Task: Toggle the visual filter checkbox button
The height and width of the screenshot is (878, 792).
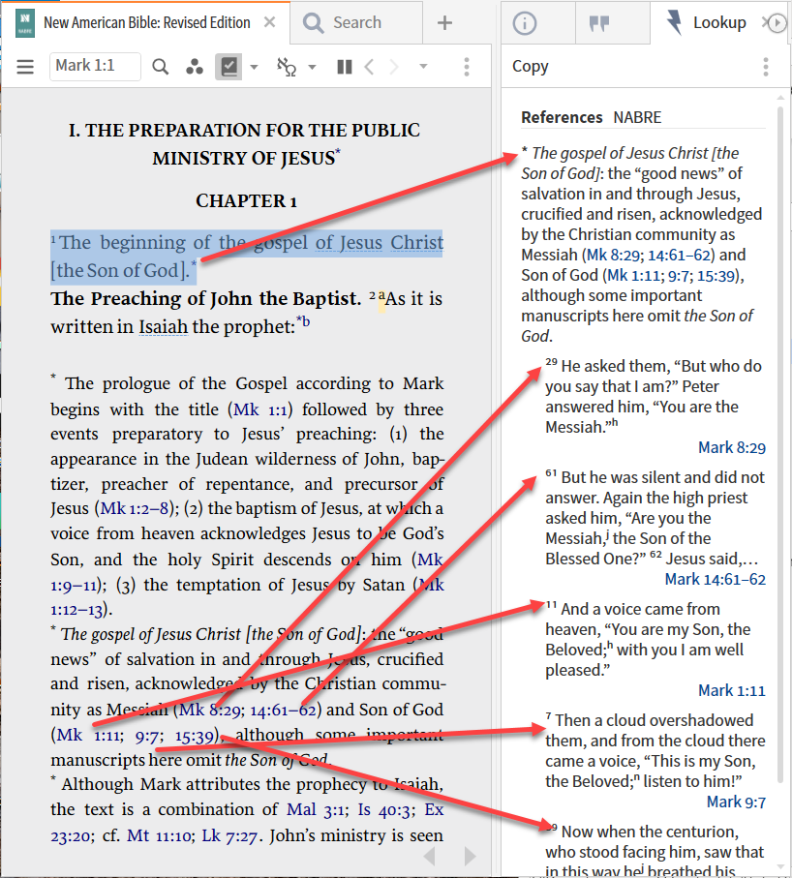Action: [228, 67]
